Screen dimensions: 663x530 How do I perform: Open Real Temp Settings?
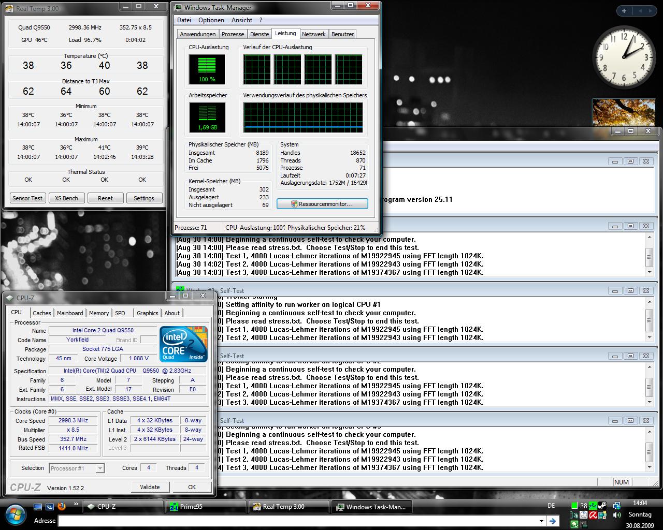144,198
